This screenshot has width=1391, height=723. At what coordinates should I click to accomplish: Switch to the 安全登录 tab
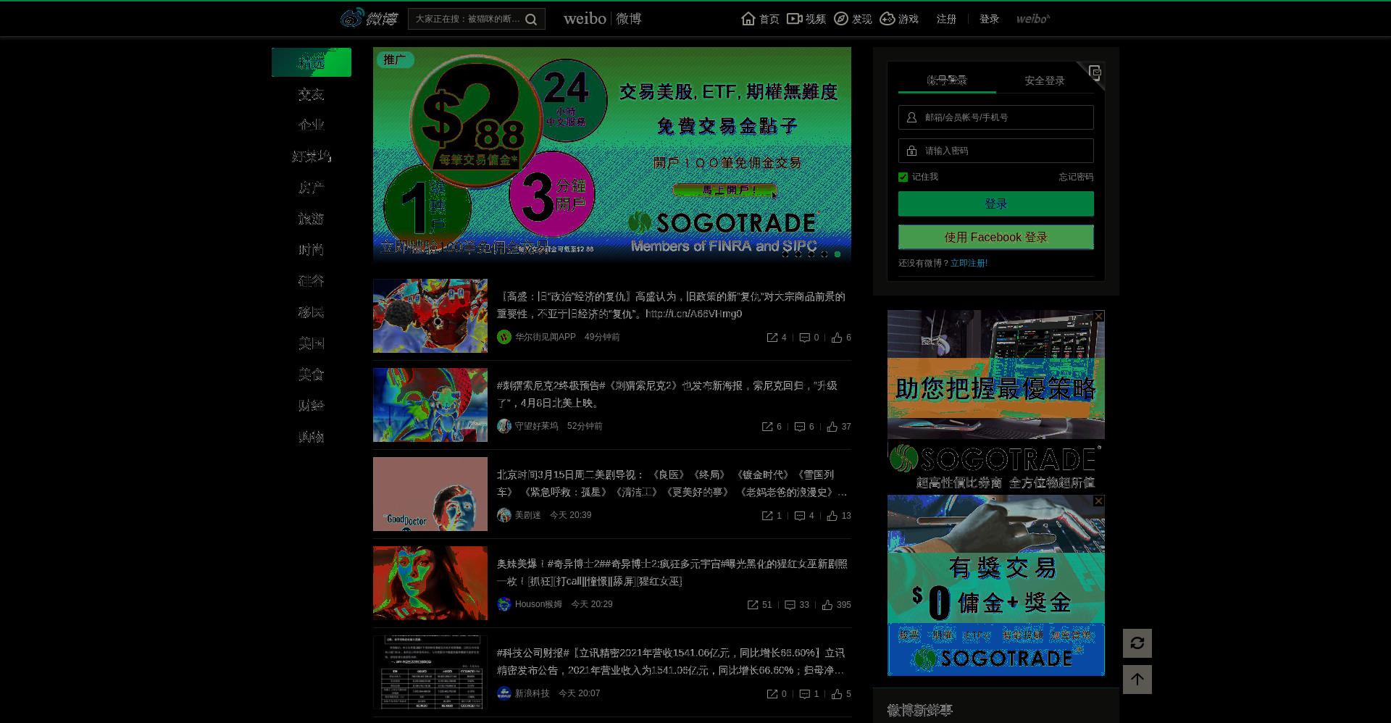1045,80
